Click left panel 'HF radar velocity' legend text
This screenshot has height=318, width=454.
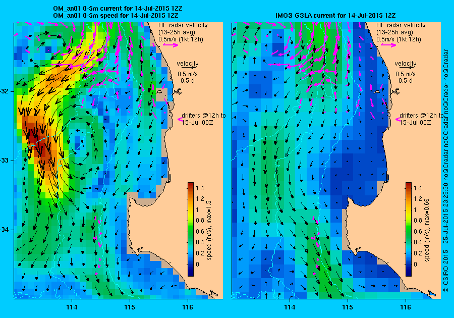[x=183, y=25]
